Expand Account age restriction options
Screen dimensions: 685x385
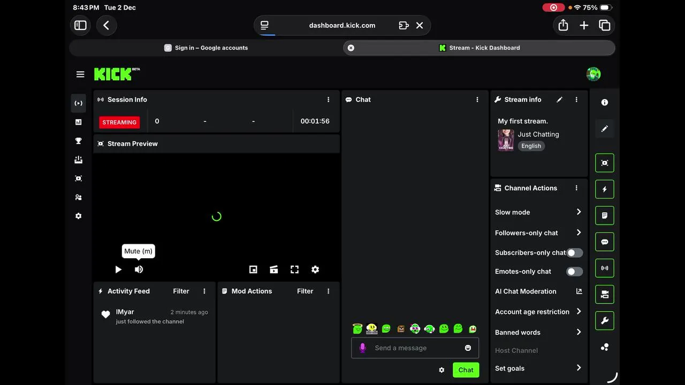(x=538, y=312)
